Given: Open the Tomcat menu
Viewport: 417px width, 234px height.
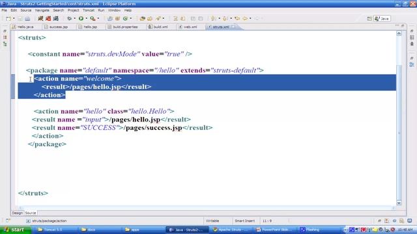Looking at the screenshot, I should (89, 10).
